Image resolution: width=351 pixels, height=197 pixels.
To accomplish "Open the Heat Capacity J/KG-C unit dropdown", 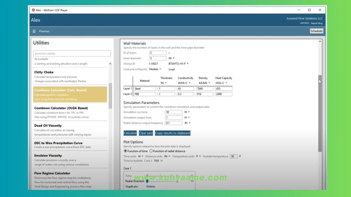I will click(x=221, y=83).
